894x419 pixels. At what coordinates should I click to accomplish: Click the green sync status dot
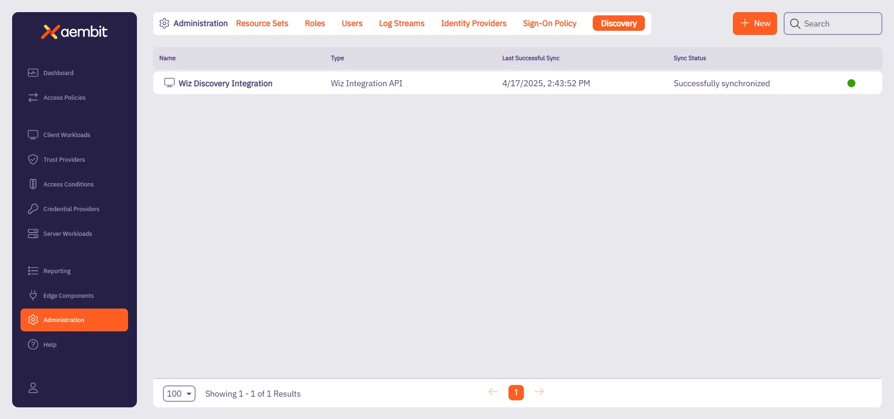[851, 83]
